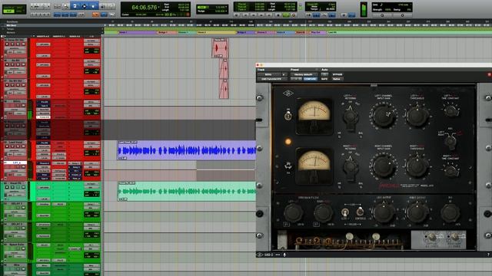
Task: Open the no input selector on first track
Action: coord(91,41)
